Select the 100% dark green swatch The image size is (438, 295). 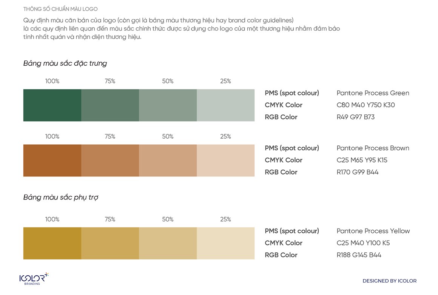[x=52, y=105]
